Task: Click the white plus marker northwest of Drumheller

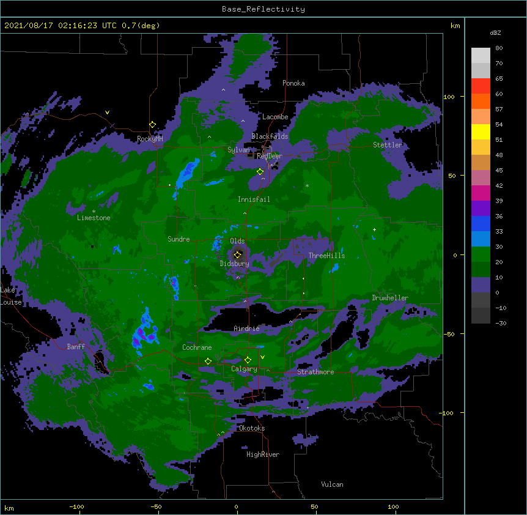Action: click(374, 229)
